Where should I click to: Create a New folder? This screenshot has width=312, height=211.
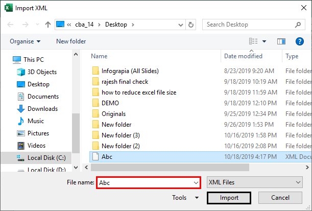tap(71, 41)
